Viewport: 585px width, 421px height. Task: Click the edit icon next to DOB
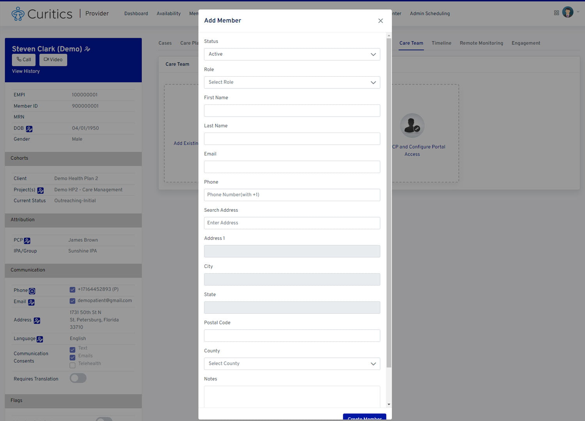coord(29,129)
